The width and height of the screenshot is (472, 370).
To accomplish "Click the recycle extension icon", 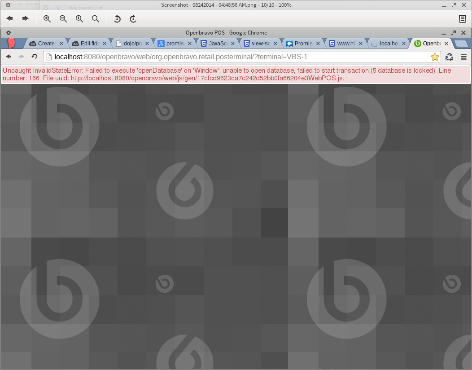I will [449, 57].
